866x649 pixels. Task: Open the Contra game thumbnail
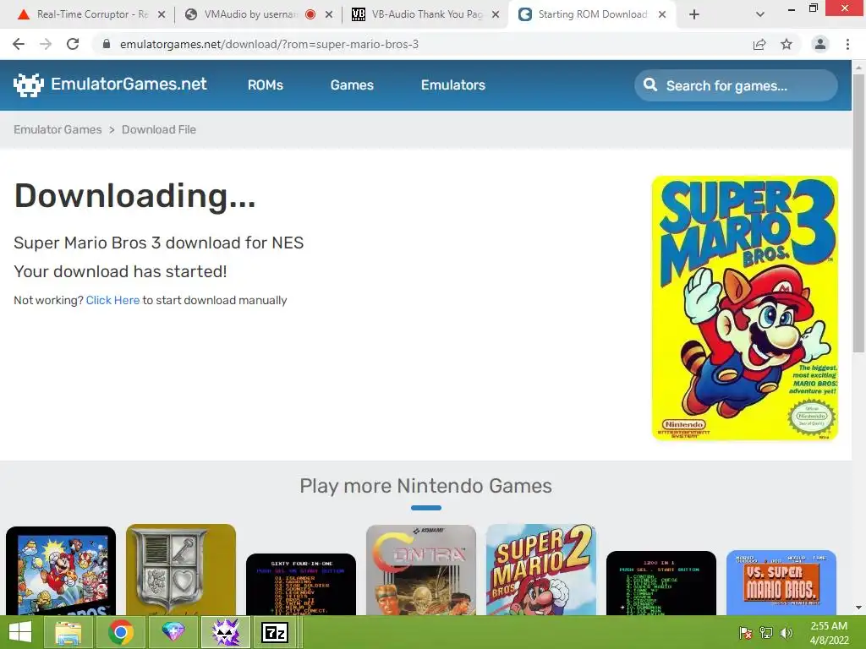(421, 570)
